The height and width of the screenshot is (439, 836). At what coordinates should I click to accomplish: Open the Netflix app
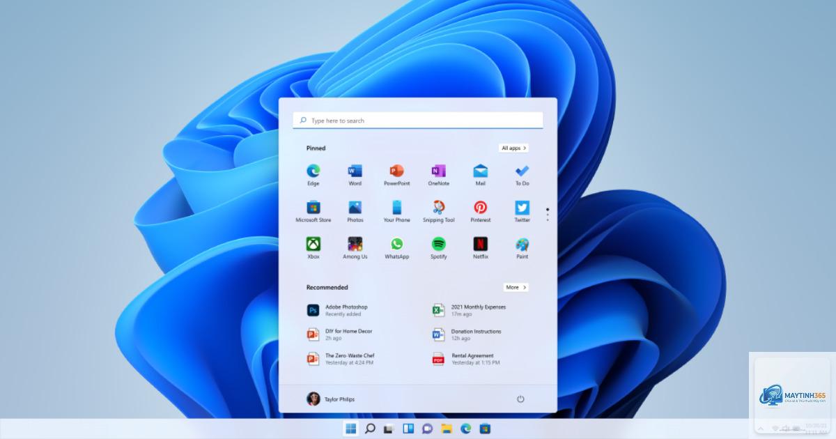(481, 248)
